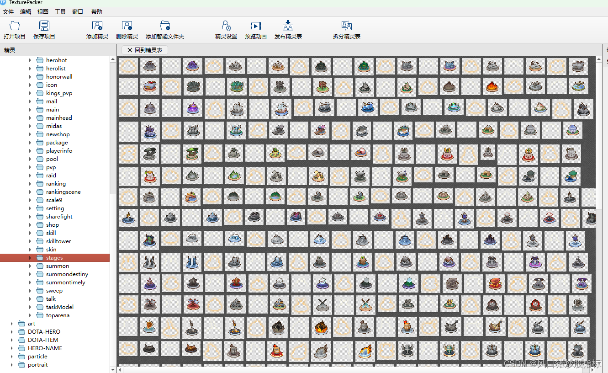The width and height of the screenshot is (608, 373).
Task: Click the folder icon next to skilltower
Action: pos(40,241)
